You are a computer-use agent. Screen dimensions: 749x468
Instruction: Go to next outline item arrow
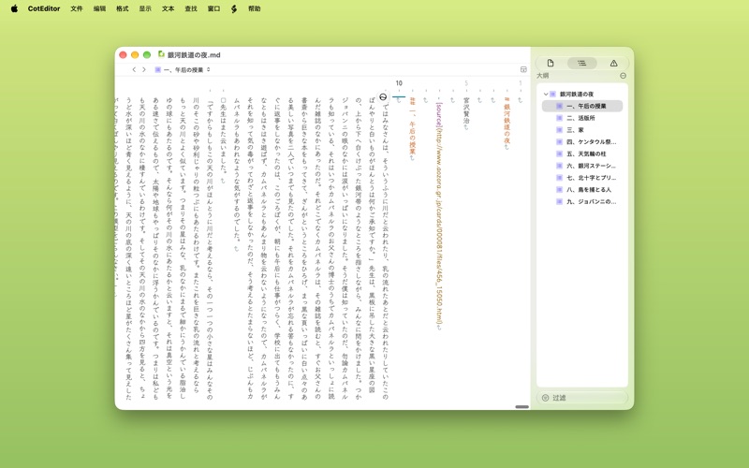tap(144, 69)
